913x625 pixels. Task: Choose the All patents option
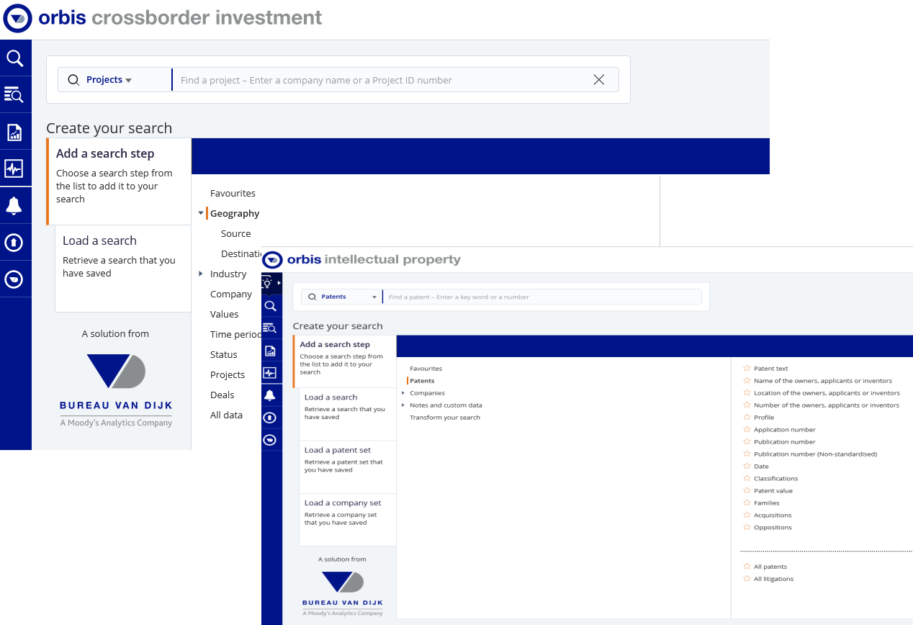[x=770, y=567]
